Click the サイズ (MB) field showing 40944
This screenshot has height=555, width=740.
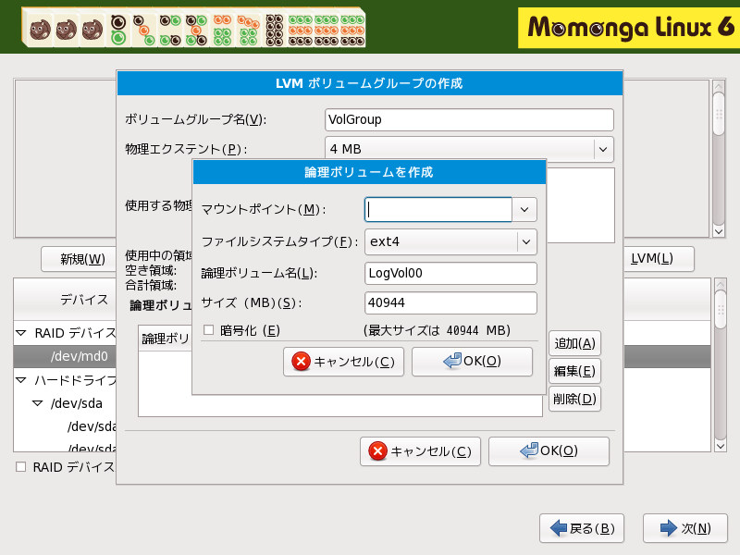click(450, 302)
